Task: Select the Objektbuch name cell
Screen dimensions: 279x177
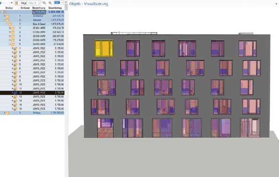Action: coord(39,12)
